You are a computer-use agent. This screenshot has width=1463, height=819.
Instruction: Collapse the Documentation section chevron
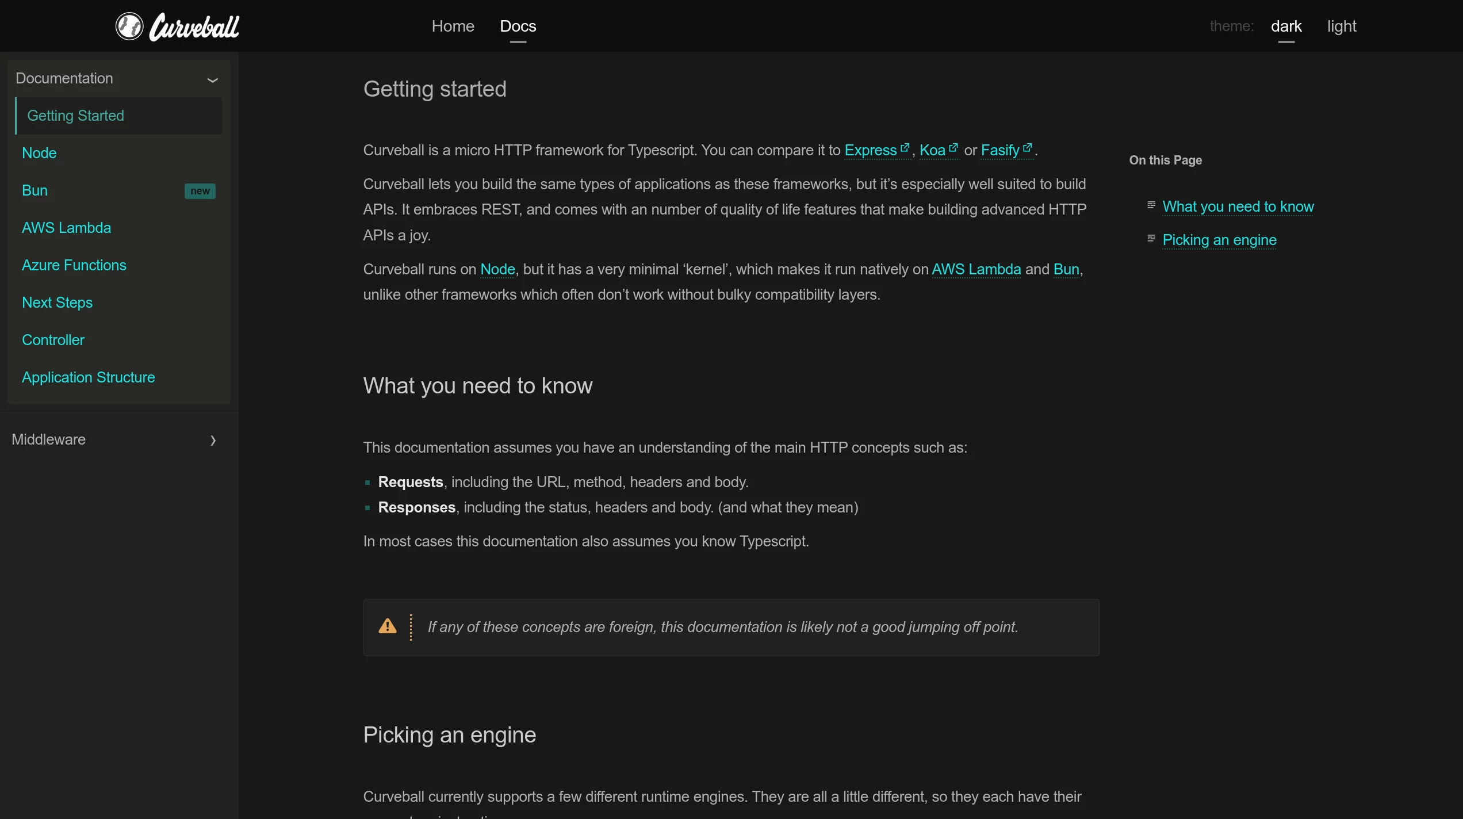click(212, 80)
